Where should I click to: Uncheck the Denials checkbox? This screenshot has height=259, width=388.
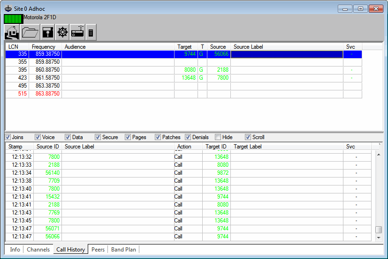188,137
